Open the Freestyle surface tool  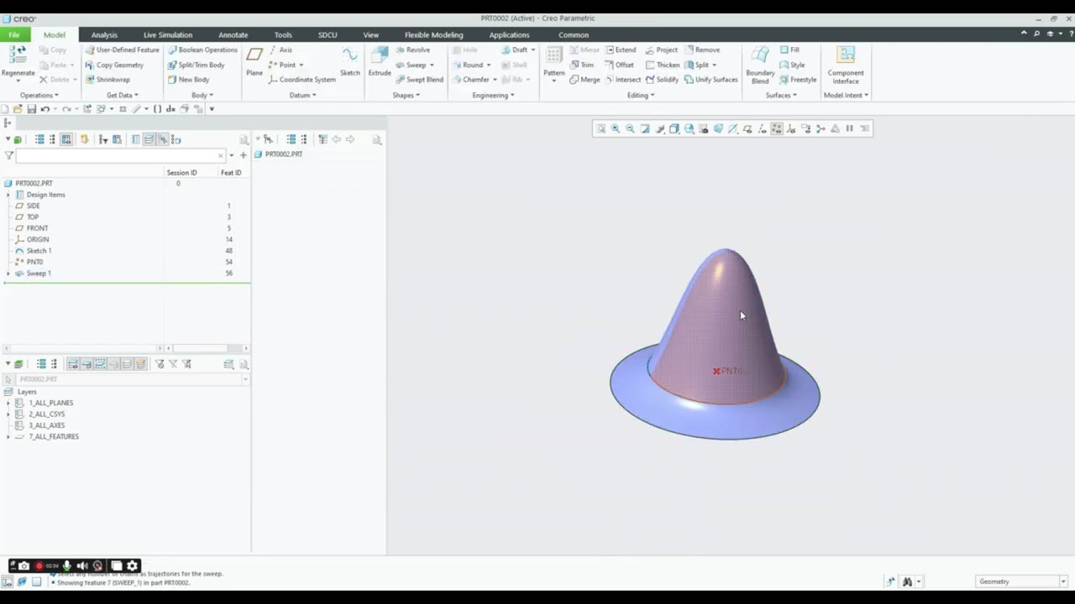coord(798,80)
